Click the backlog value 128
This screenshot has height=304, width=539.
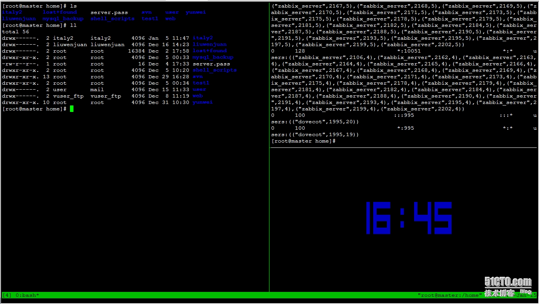pyautogui.click(x=300, y=51)
